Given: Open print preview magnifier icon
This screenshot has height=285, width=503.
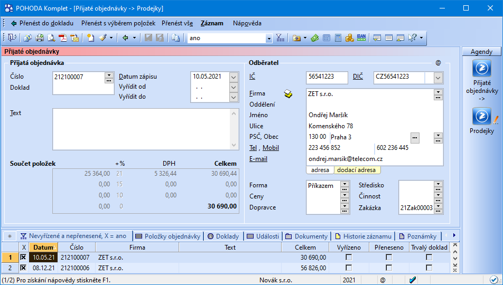Looking at the screenshot, I should tap(51, 38).
